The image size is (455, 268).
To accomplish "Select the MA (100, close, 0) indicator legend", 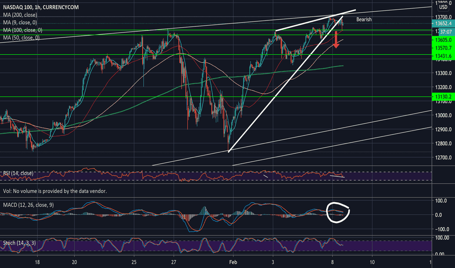I will pyautogui.click(x=22, y=30).
